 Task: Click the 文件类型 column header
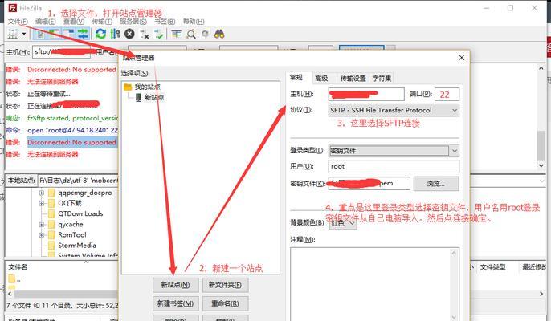pos(492,267)
